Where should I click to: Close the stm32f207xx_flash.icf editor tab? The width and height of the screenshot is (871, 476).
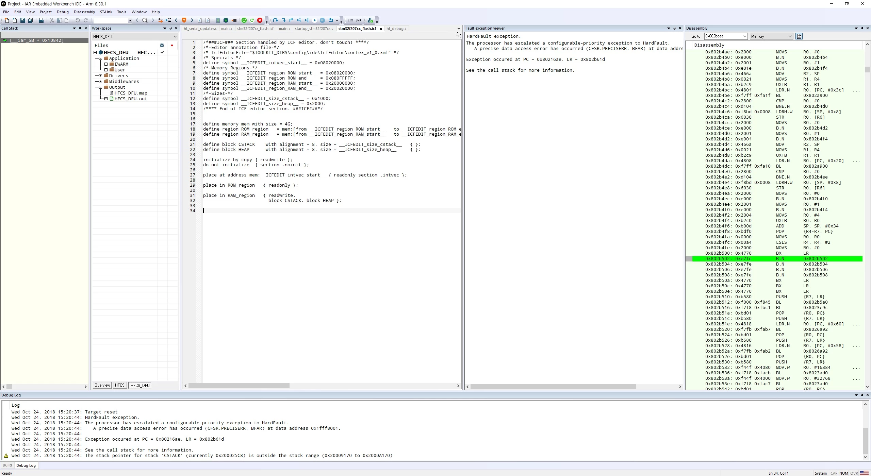381,29
